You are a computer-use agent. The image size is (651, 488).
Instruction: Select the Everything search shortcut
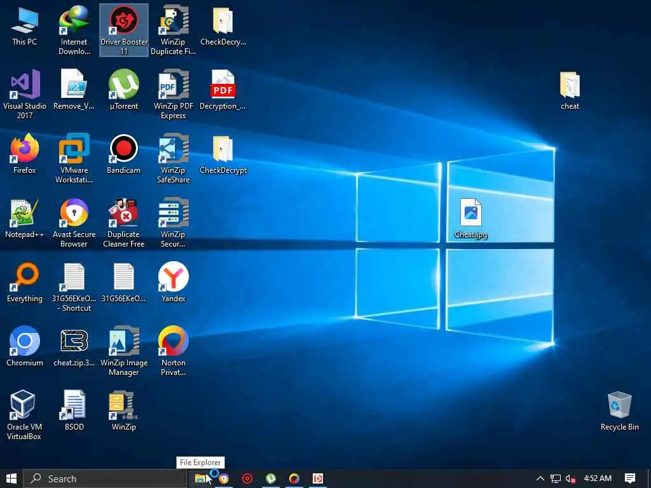click(25, 283)
